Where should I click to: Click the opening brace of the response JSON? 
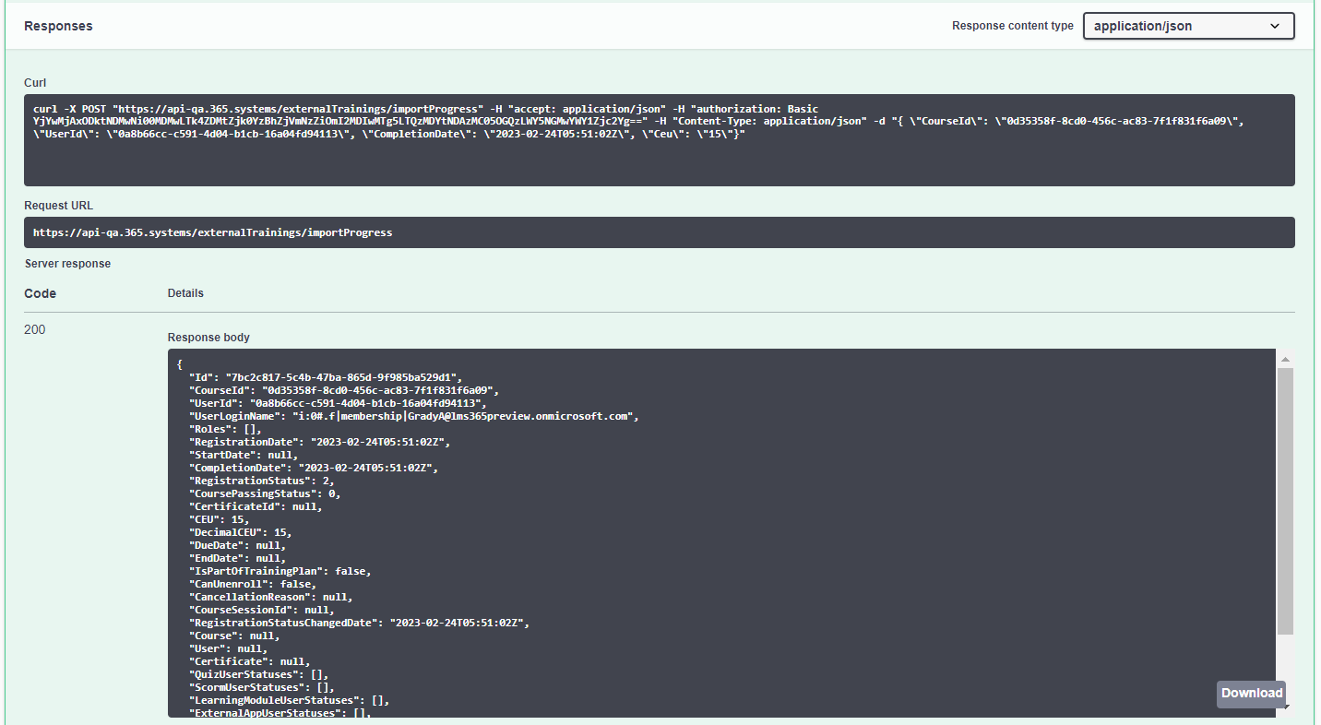click(180, 364)
